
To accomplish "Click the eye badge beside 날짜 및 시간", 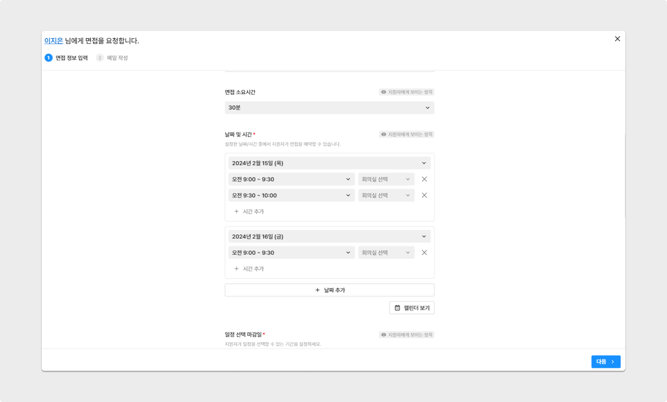I will (x=407, y=134).
